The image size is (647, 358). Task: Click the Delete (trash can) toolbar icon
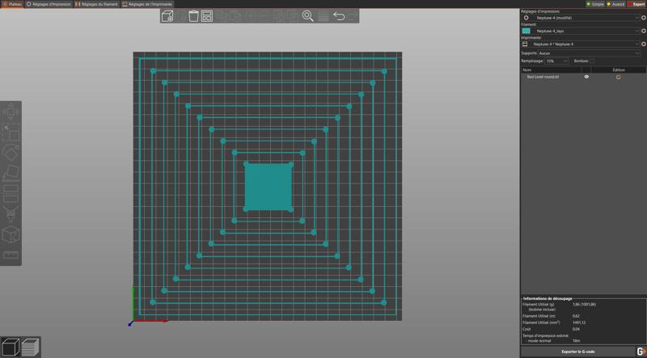[193, 16]
